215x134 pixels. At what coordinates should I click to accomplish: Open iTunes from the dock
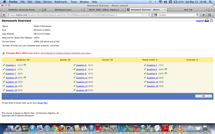click(x=91, y=128)
